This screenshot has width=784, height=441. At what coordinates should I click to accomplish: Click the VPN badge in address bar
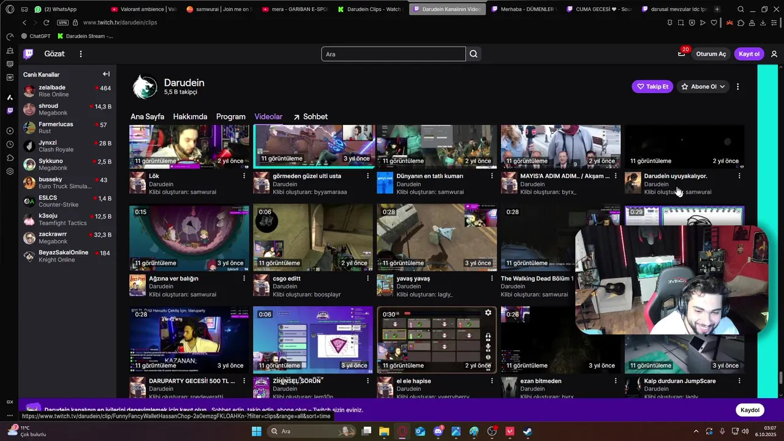(x=62, y=23)
